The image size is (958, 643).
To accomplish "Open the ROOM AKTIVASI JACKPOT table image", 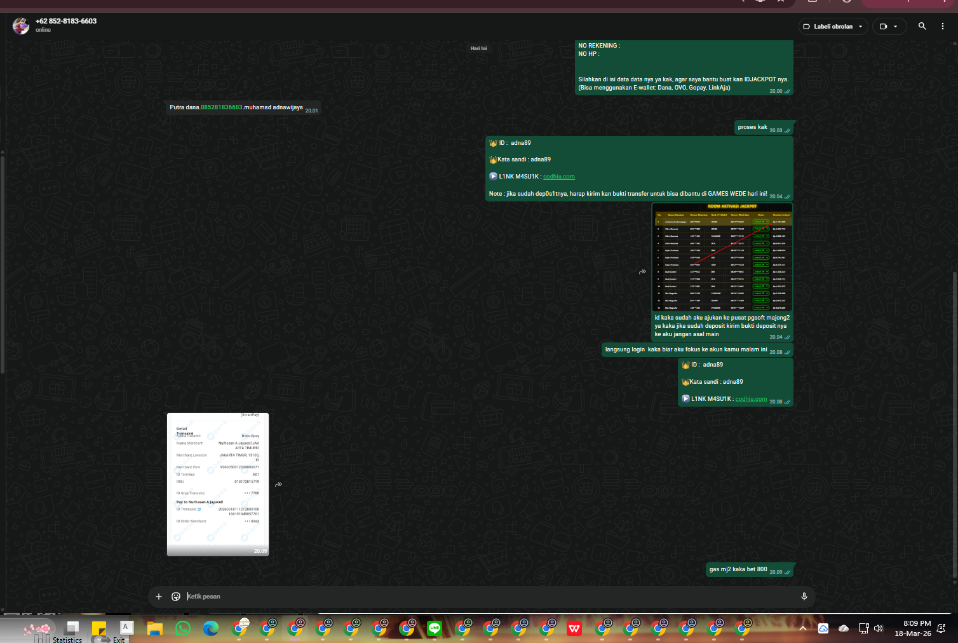I will [x=723, y=257].
